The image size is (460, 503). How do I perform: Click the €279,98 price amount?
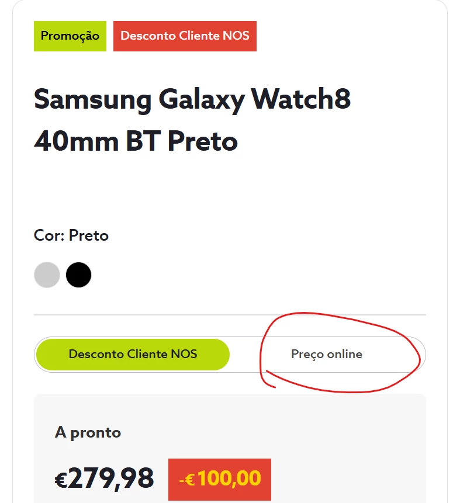(x=105, y=479)
